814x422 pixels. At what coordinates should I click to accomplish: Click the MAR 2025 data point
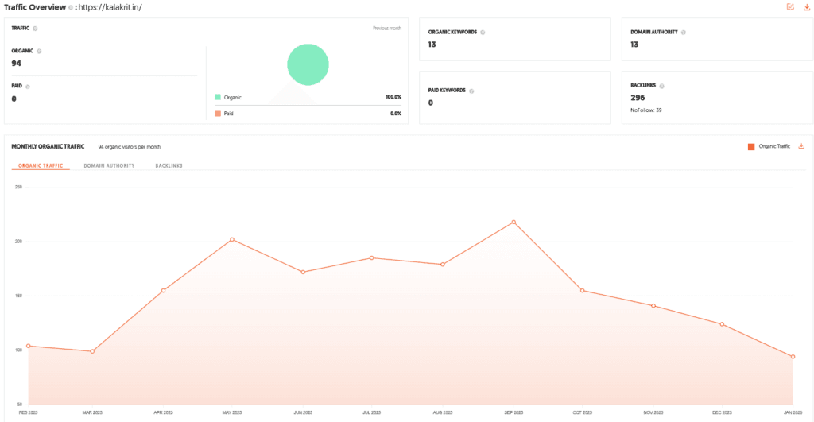92,351
